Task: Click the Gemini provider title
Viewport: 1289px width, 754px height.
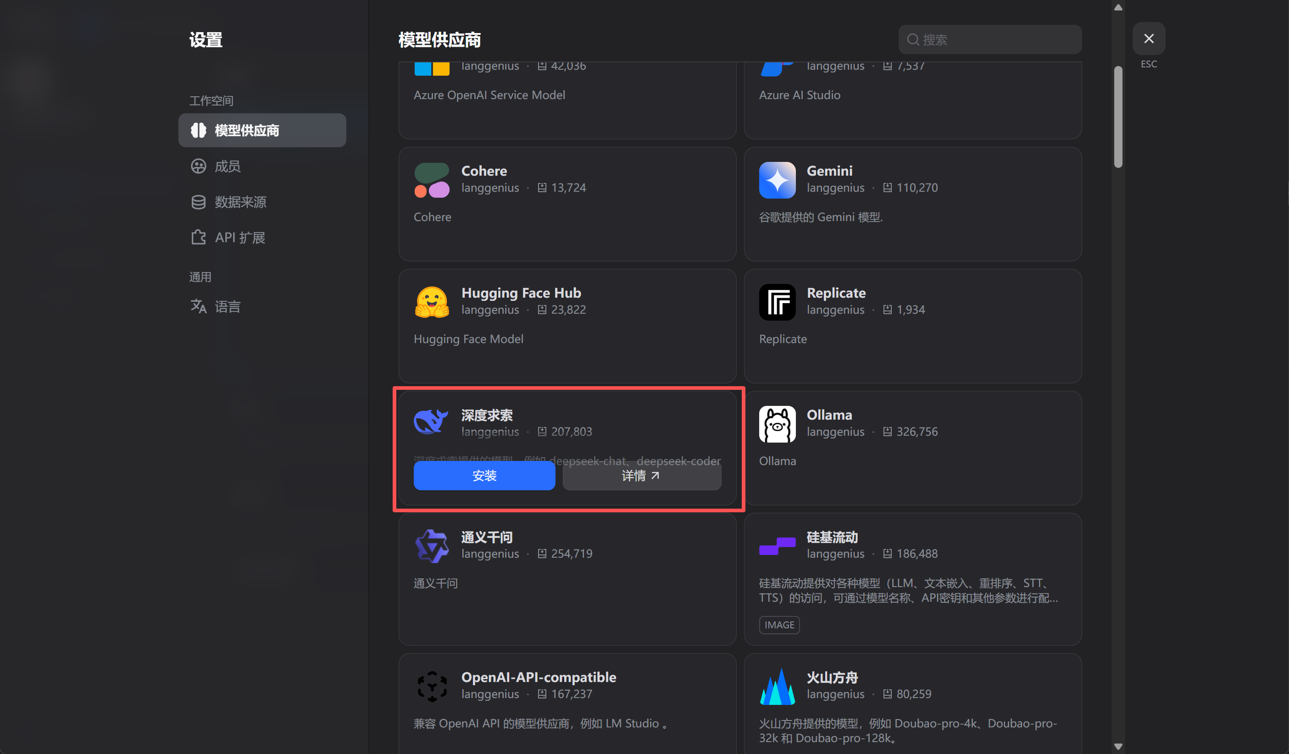Action: (829, 171)
